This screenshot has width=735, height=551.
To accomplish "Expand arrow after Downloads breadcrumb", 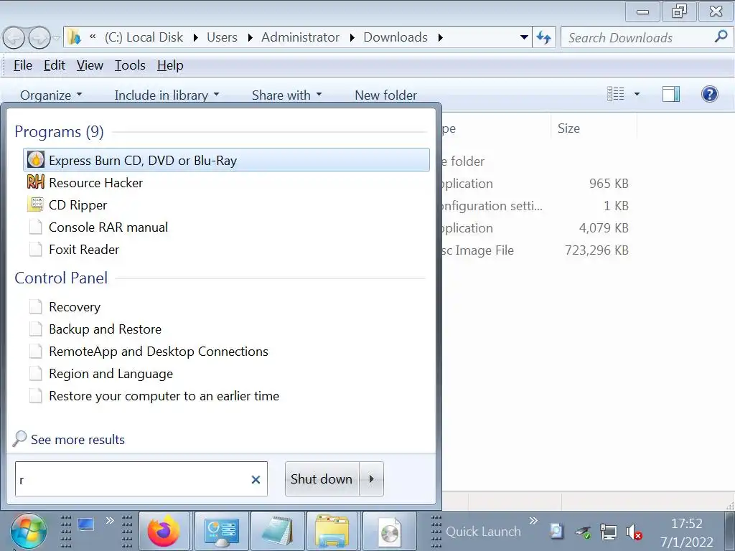I will (x=440, y=37).
